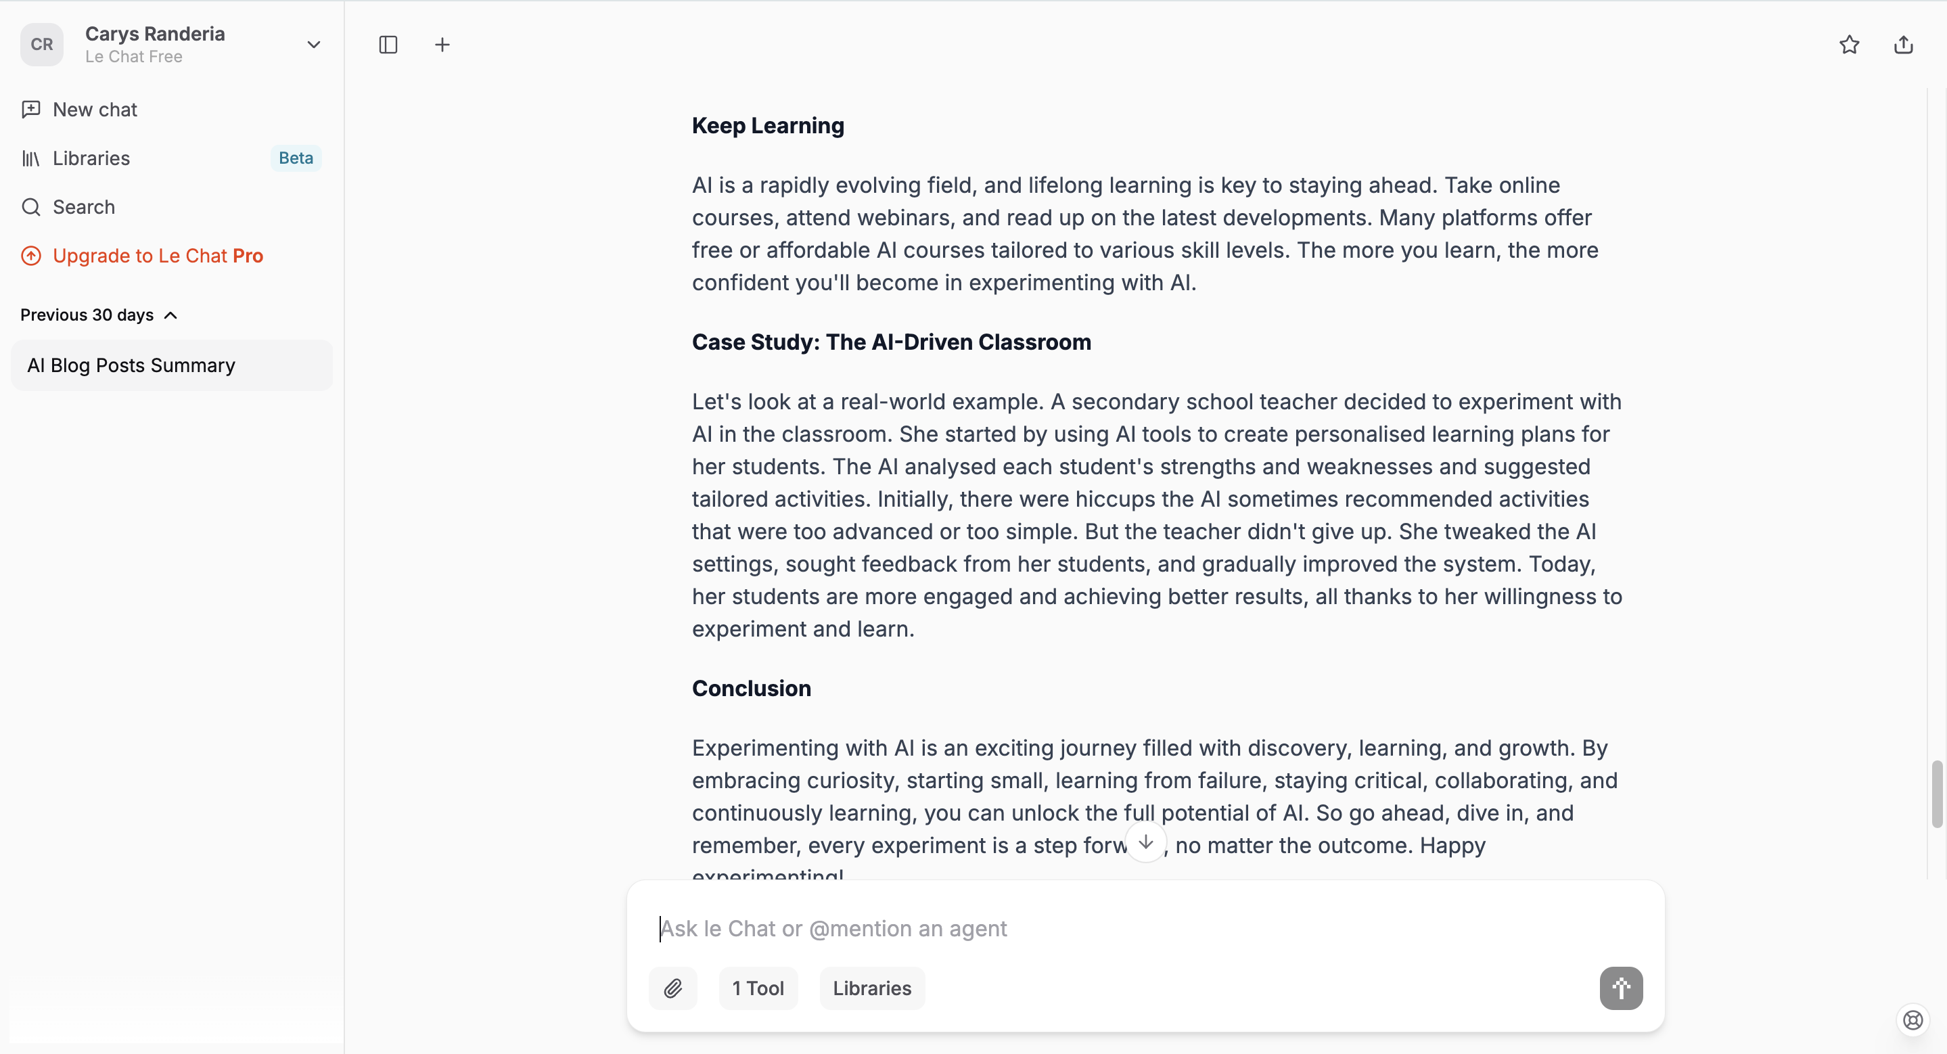
Task: Share the conversation using the share icon
Action: point(1904,45)
